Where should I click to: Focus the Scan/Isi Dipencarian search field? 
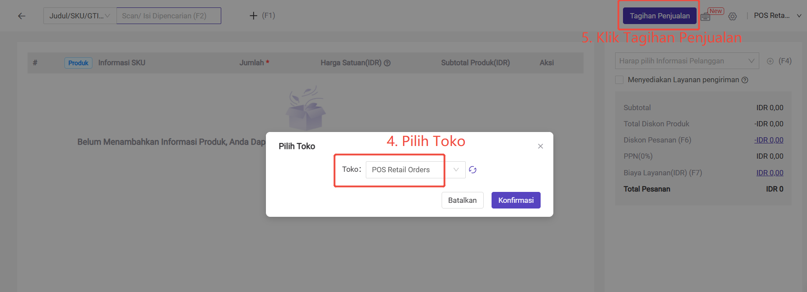[x=169, y=16]
